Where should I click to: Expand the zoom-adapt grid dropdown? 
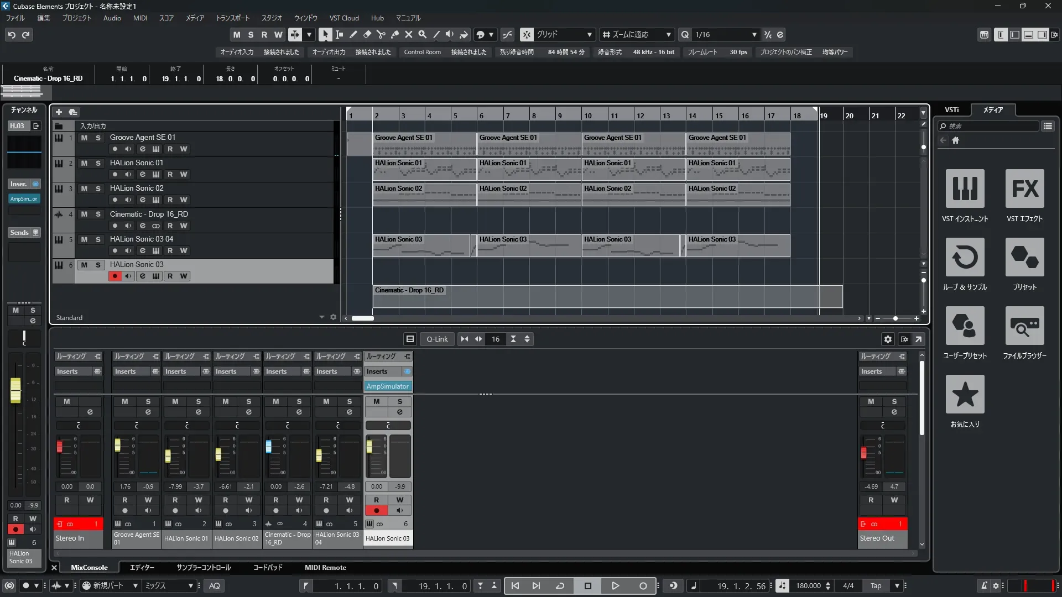tap(668, 34)
